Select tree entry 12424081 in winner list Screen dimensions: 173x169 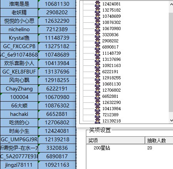(x=111, y=4)
